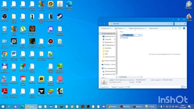This screenshot has height=109, width=194.
Task: Open Epic Games Launcher desktop shortcut
Action: pos(32,5)
